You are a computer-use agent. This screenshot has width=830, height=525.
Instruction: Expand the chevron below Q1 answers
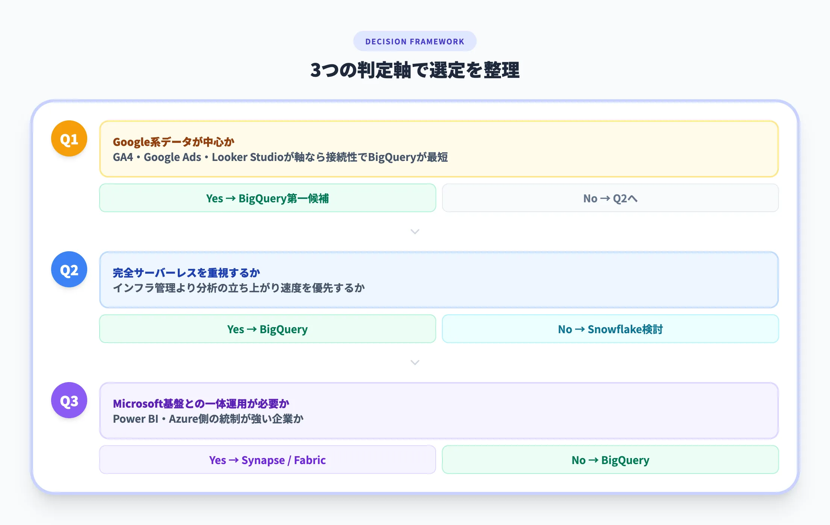click(415, 232)
